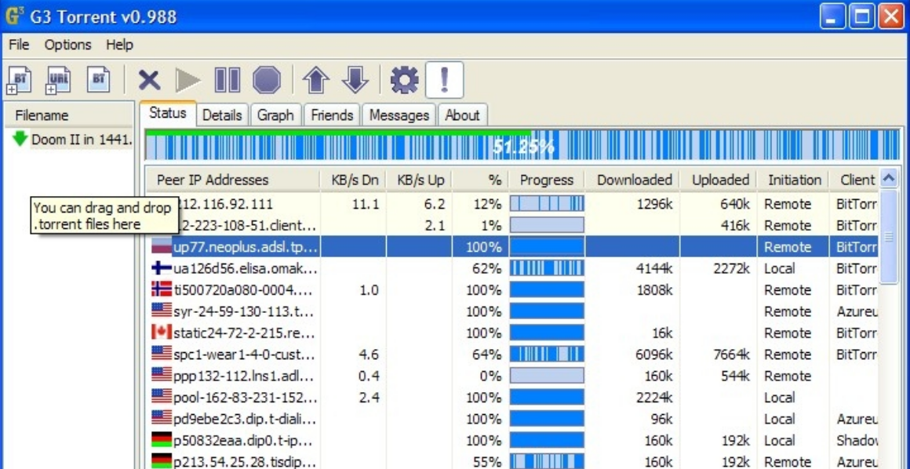
Task: Click the peer list scrollbar up arrow
Action: 889,180
